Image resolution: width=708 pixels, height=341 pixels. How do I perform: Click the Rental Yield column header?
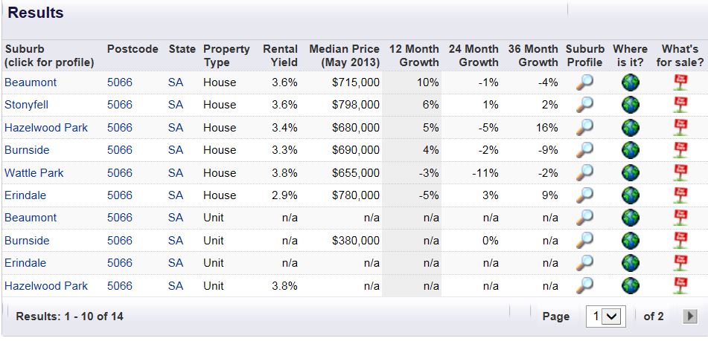click(281, 56)
